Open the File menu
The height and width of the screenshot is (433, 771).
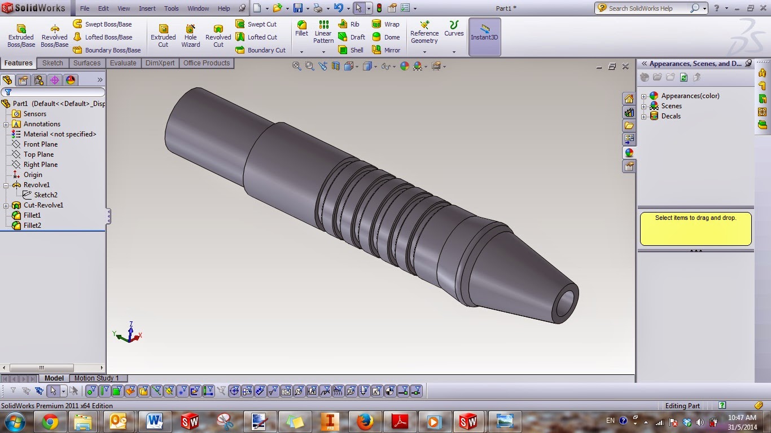[x=85, y=8]
